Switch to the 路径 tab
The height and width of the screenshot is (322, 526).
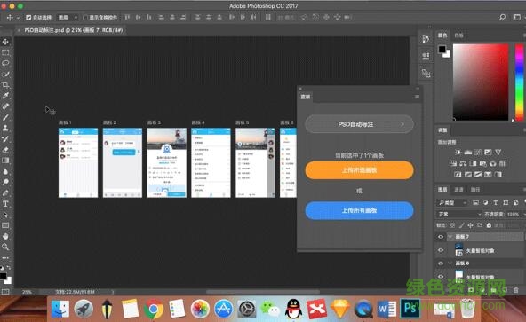point(475,190)
